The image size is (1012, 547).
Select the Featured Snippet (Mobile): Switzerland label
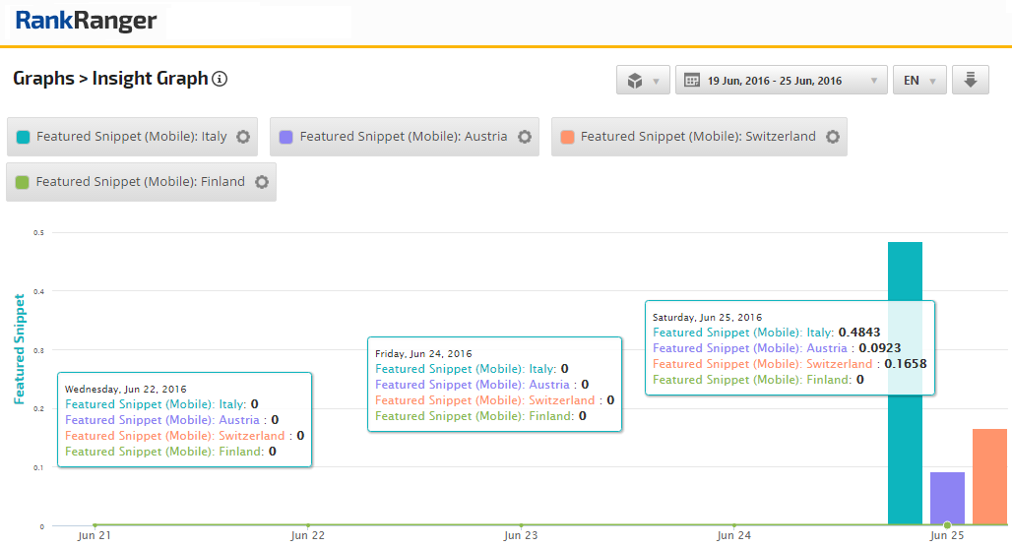[x=697, y=137]
